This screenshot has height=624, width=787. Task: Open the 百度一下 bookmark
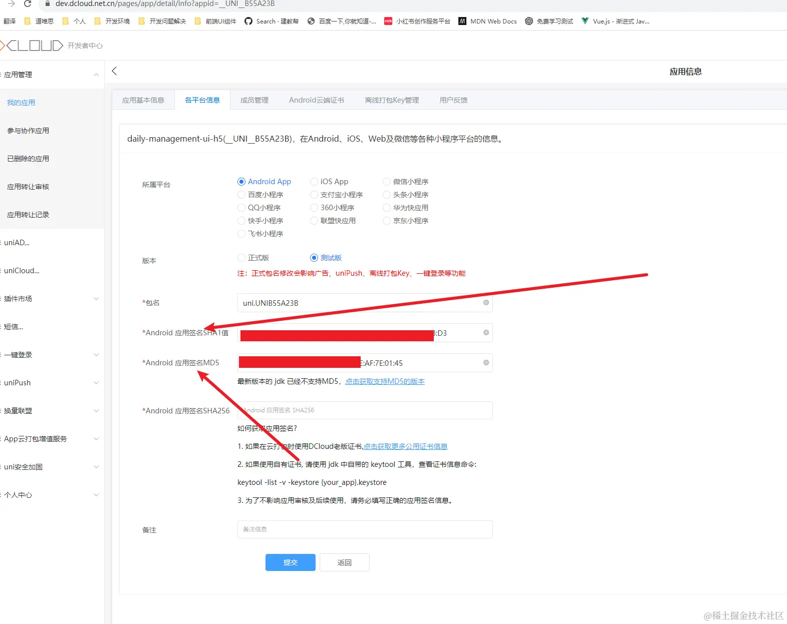tap(342, 21)
